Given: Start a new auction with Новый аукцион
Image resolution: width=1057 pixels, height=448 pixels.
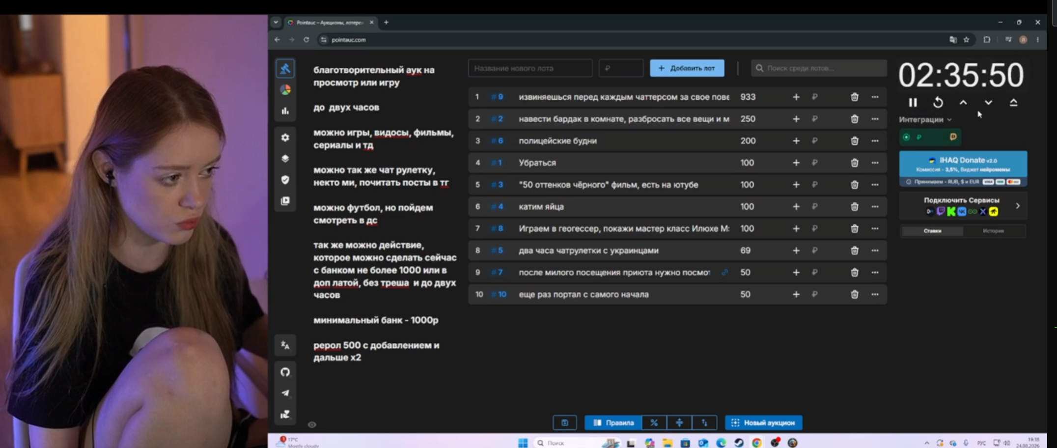Looking at the screenshot, I should (x=764, y=423).
